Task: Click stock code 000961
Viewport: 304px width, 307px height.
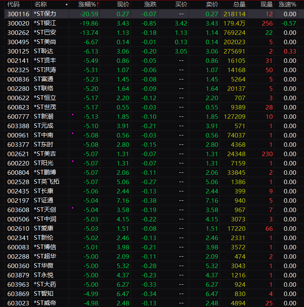Action: click(x=18, y=135)
